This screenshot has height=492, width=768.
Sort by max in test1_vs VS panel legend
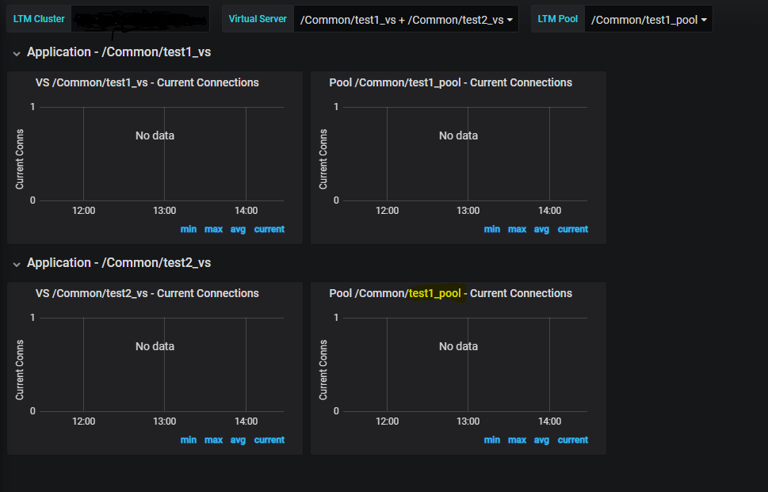click(x=213, y=229)
